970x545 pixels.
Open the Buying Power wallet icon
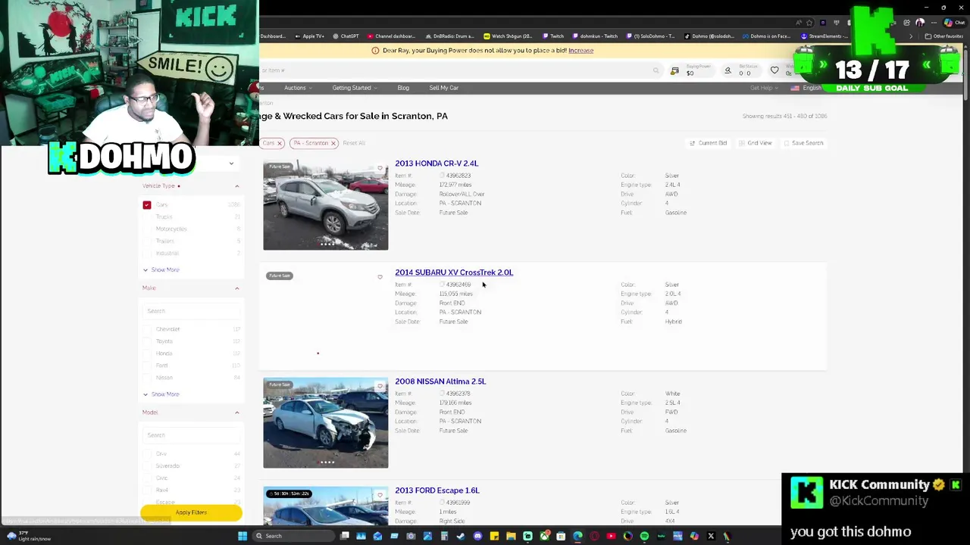pos(674,70)
